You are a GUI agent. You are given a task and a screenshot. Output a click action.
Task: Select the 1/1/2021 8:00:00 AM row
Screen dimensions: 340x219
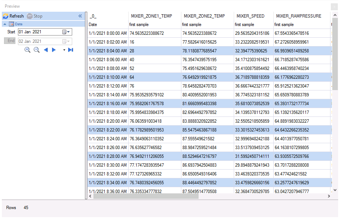pyautogui.click(x=210, y=33)
